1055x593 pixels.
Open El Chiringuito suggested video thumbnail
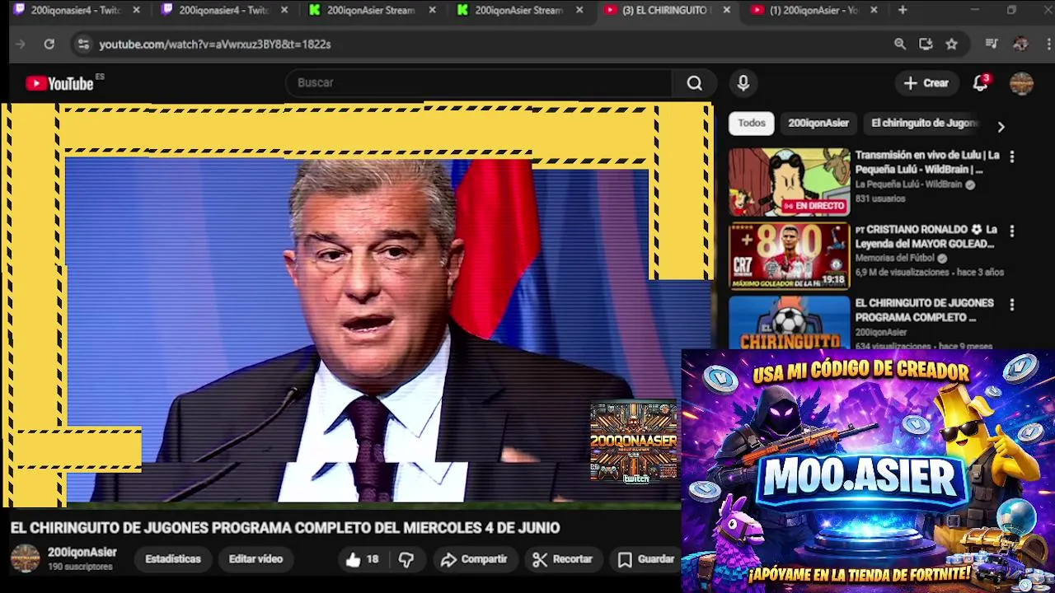[789, 323]
